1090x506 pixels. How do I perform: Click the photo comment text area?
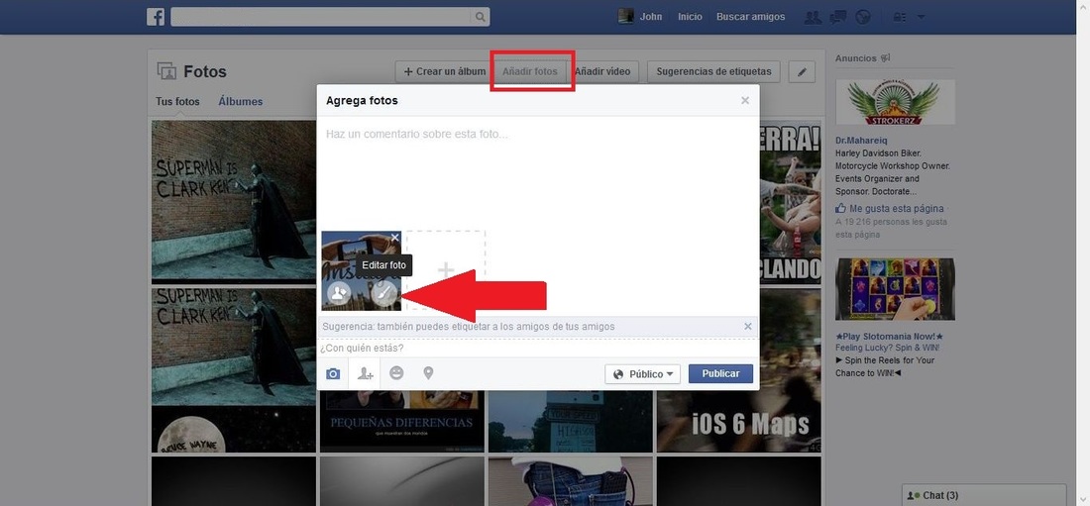point(537,171)
